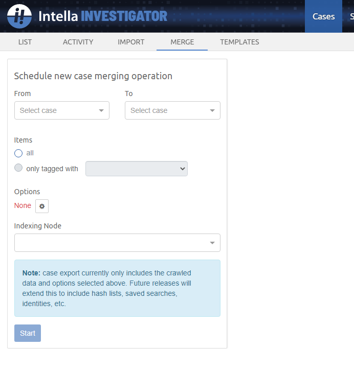Switch to the TEMPLATES tab
354x372 pixels.
(239, 42)
